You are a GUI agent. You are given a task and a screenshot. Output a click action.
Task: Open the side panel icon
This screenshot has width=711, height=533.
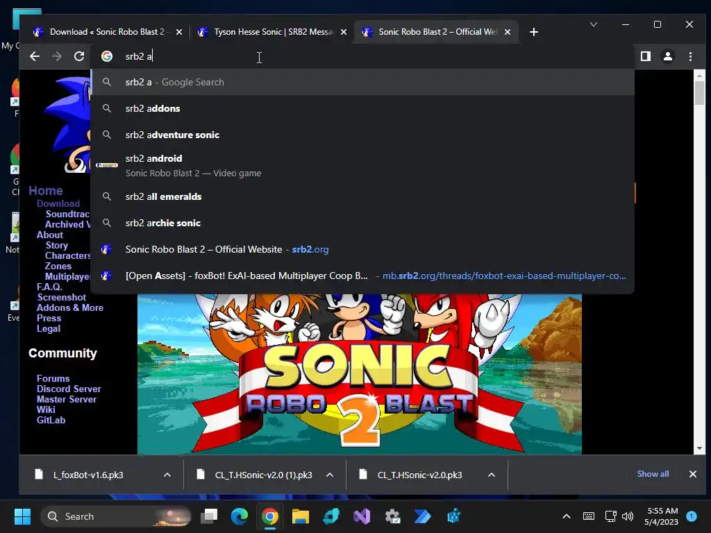click(x=646, y=56)
